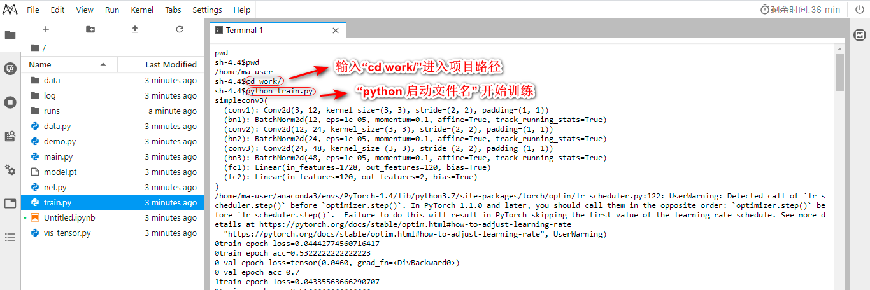The width and height of the screenshot is (870, 290).
Task: Open the Git sidebar panel icon
Action: point(10,69)
